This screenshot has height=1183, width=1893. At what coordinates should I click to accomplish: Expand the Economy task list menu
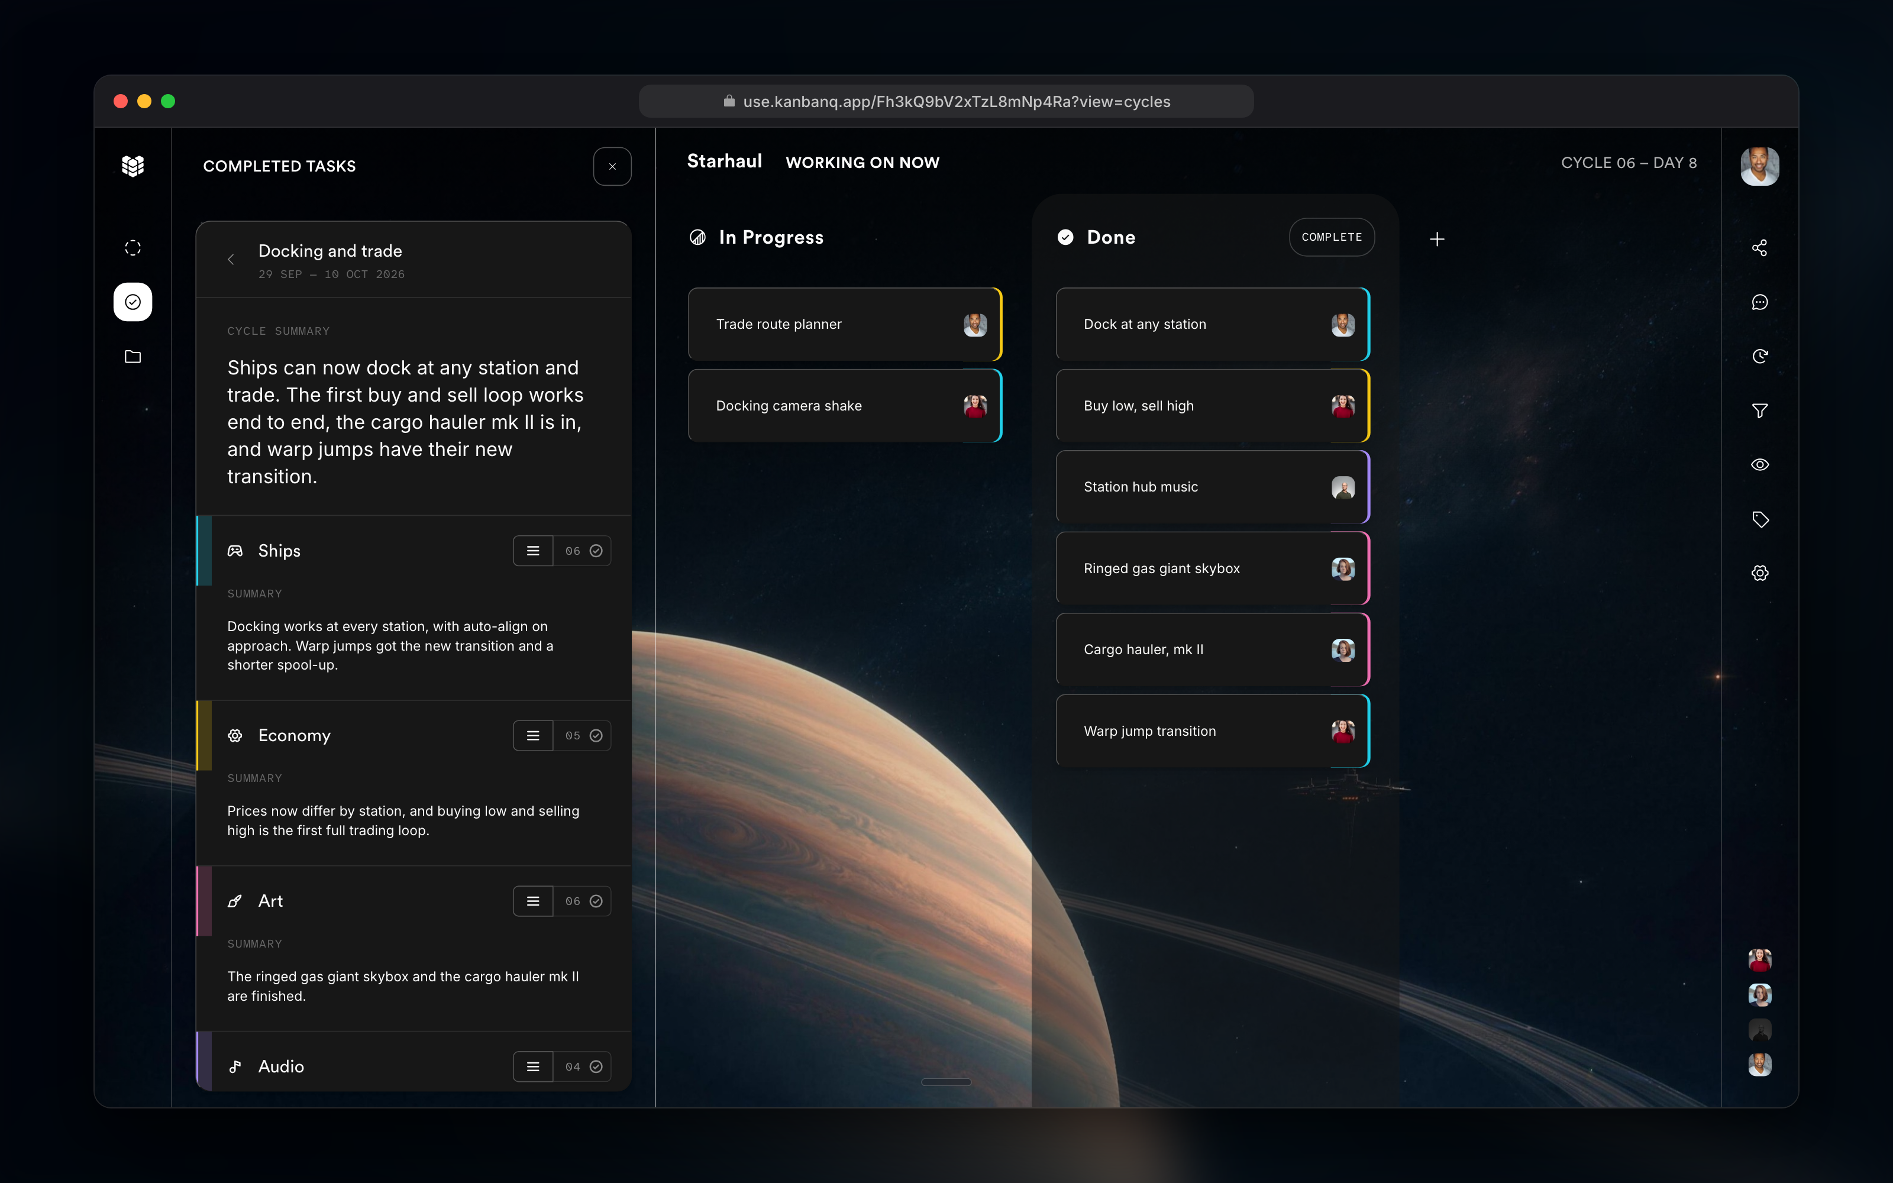click(532, 735)
